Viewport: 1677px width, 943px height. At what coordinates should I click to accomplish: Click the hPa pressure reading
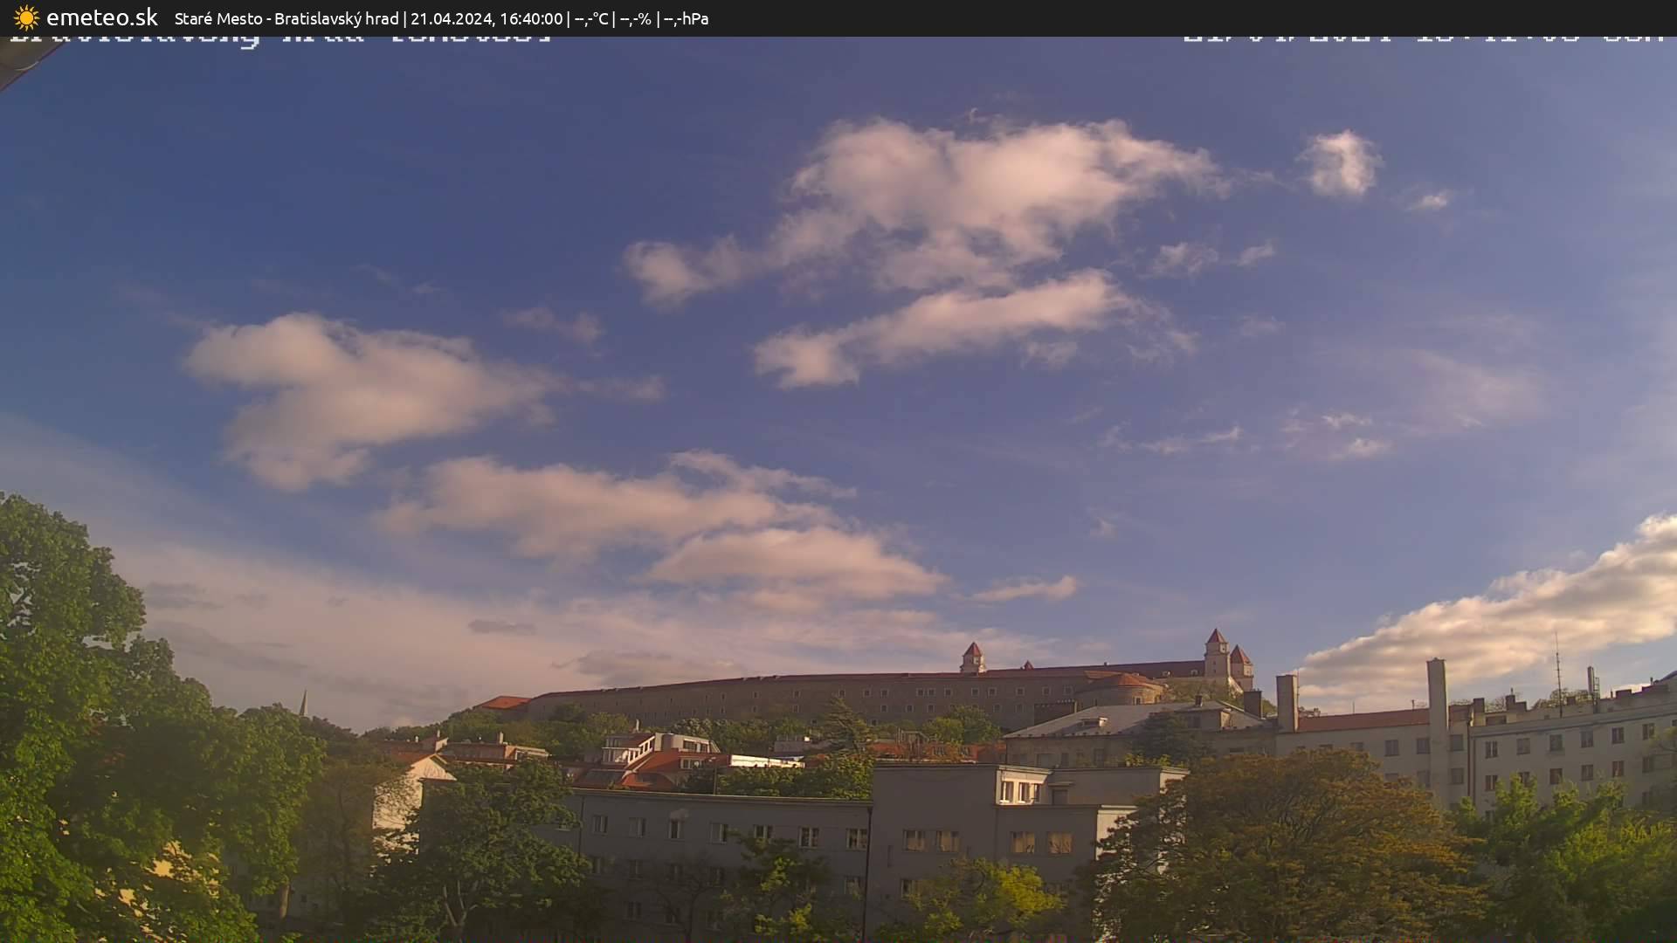686,18
